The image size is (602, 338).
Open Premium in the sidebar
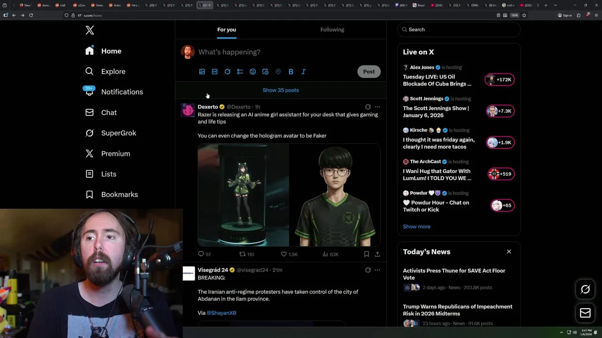point(108,154)
